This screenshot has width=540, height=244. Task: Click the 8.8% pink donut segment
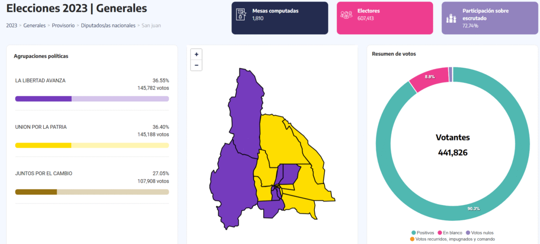click(x=429, y=77)
